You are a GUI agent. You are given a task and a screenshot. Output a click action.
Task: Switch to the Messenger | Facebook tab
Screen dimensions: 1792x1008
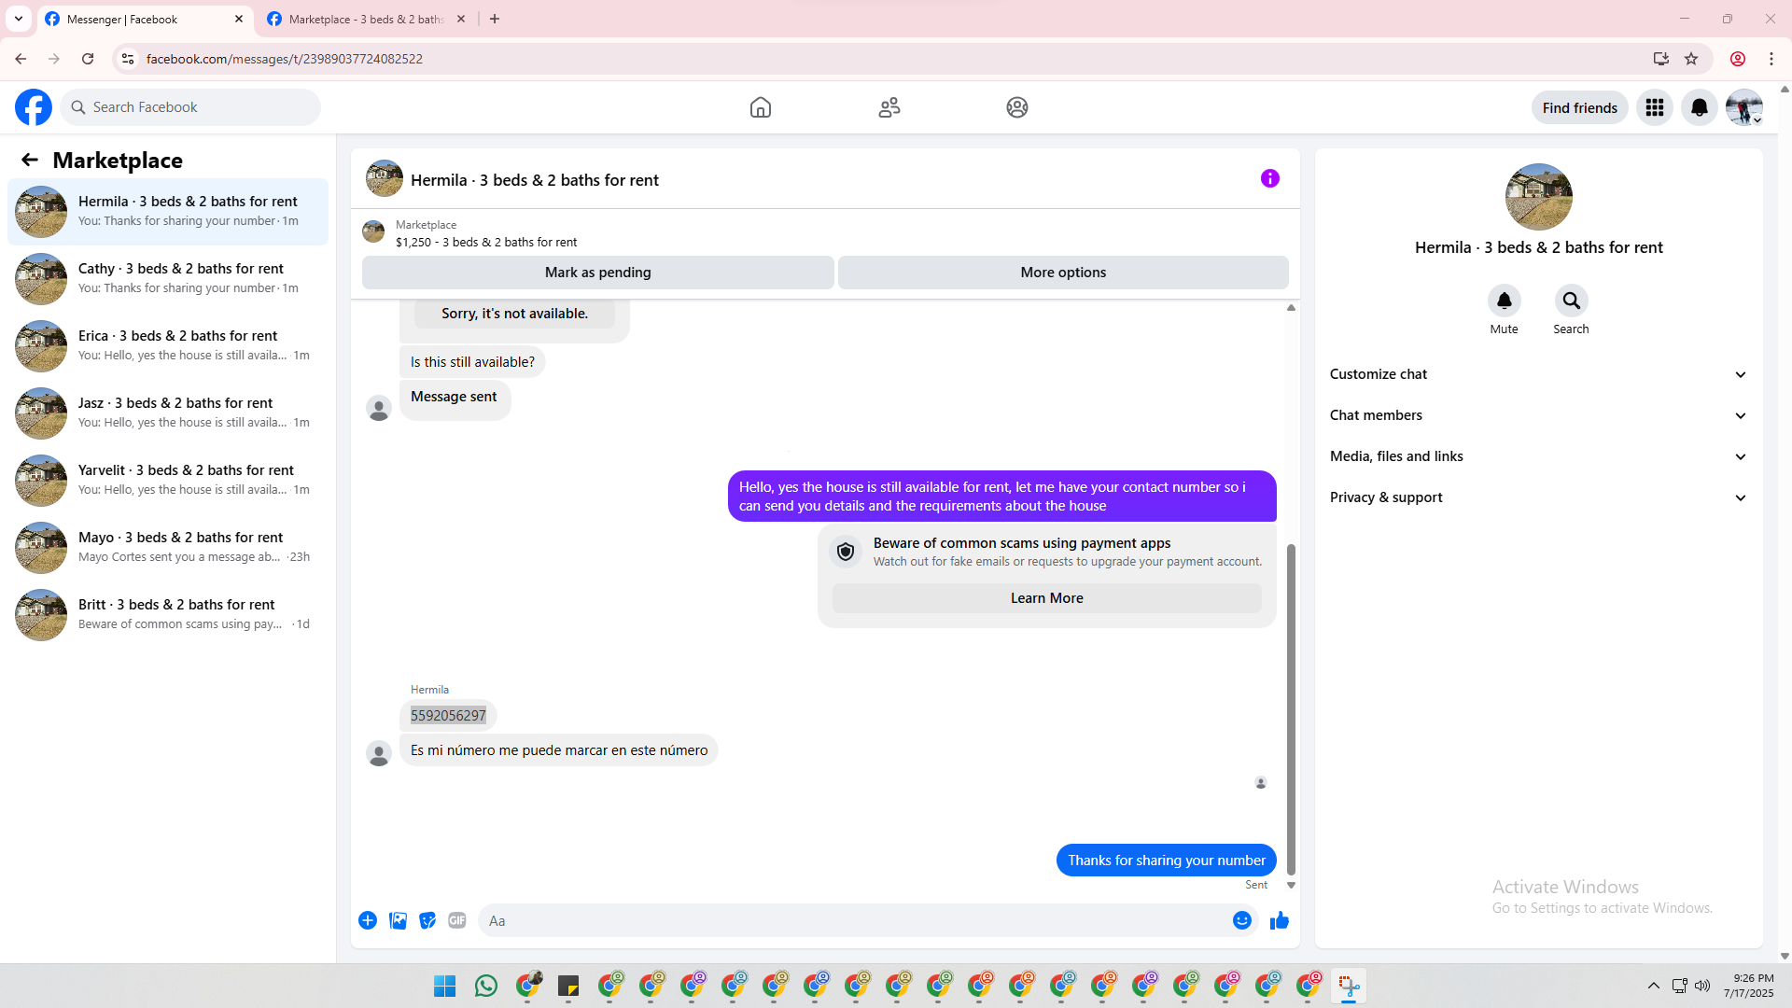[145, 19]
